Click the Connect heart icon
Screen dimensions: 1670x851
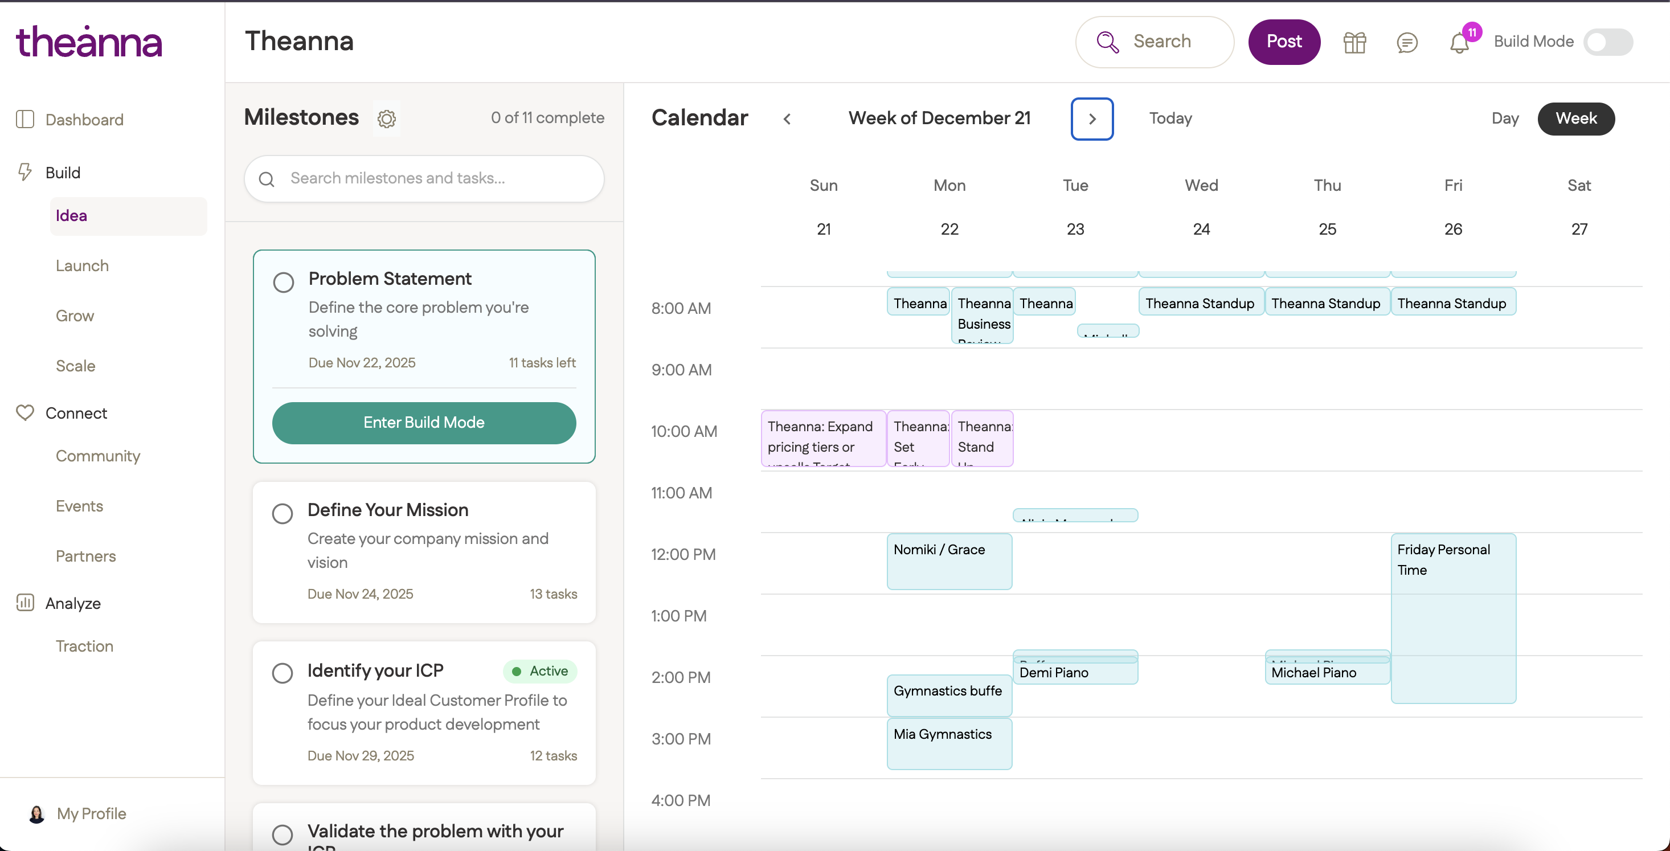[24, 413]
